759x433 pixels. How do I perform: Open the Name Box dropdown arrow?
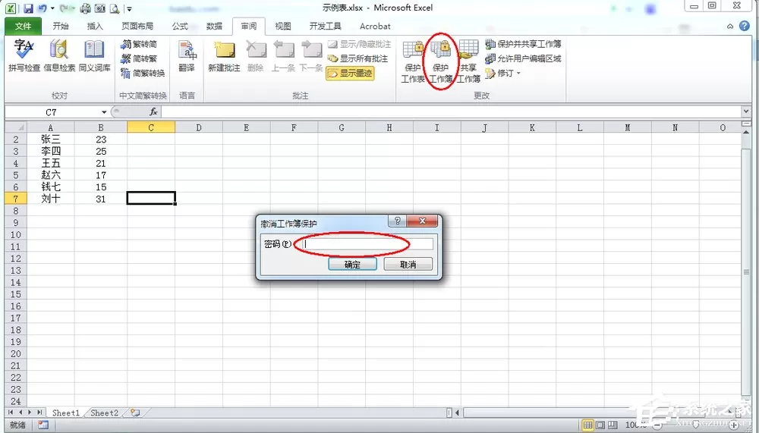103,112
